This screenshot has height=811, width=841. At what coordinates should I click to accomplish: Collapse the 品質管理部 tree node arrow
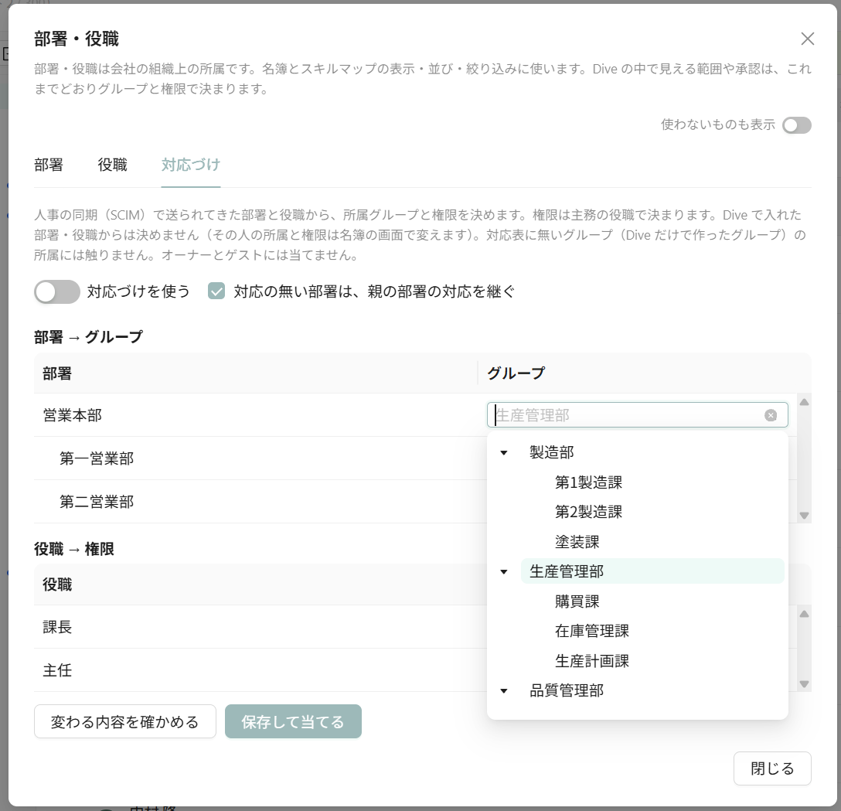[504, 691]
